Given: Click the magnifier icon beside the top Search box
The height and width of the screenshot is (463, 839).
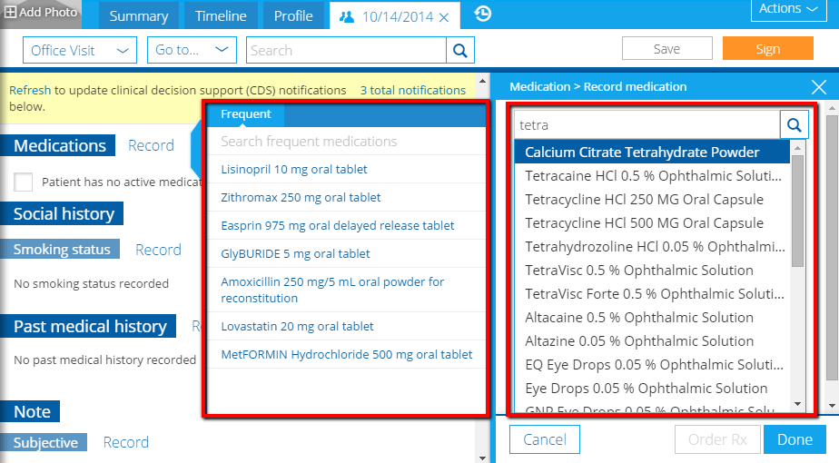Looking at the screenshot, I should pyautogui.click(x=460, y=50).
